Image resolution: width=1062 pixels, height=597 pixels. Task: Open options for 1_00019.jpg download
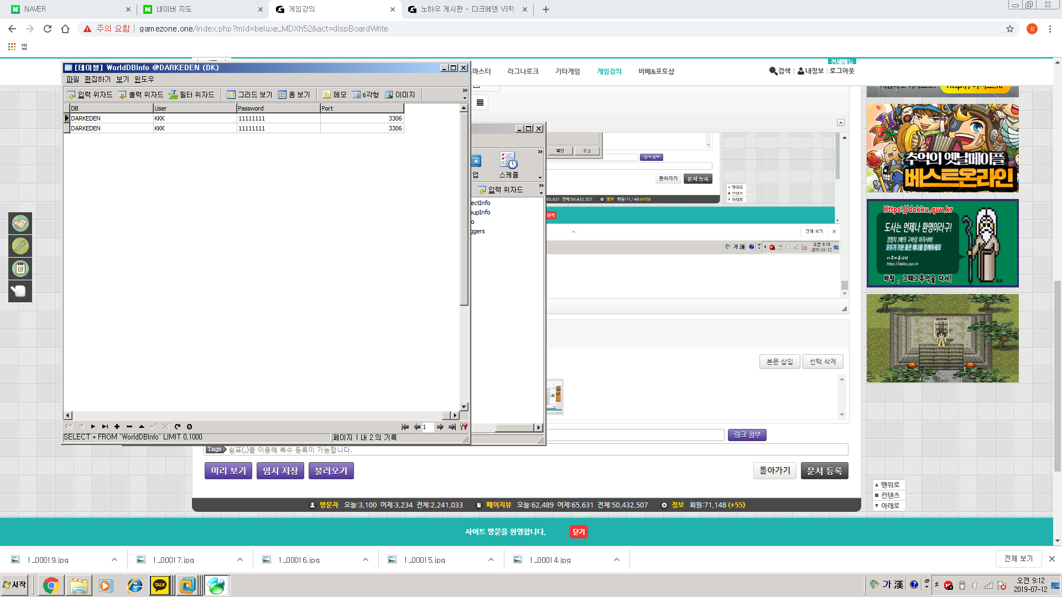point(114,560)
